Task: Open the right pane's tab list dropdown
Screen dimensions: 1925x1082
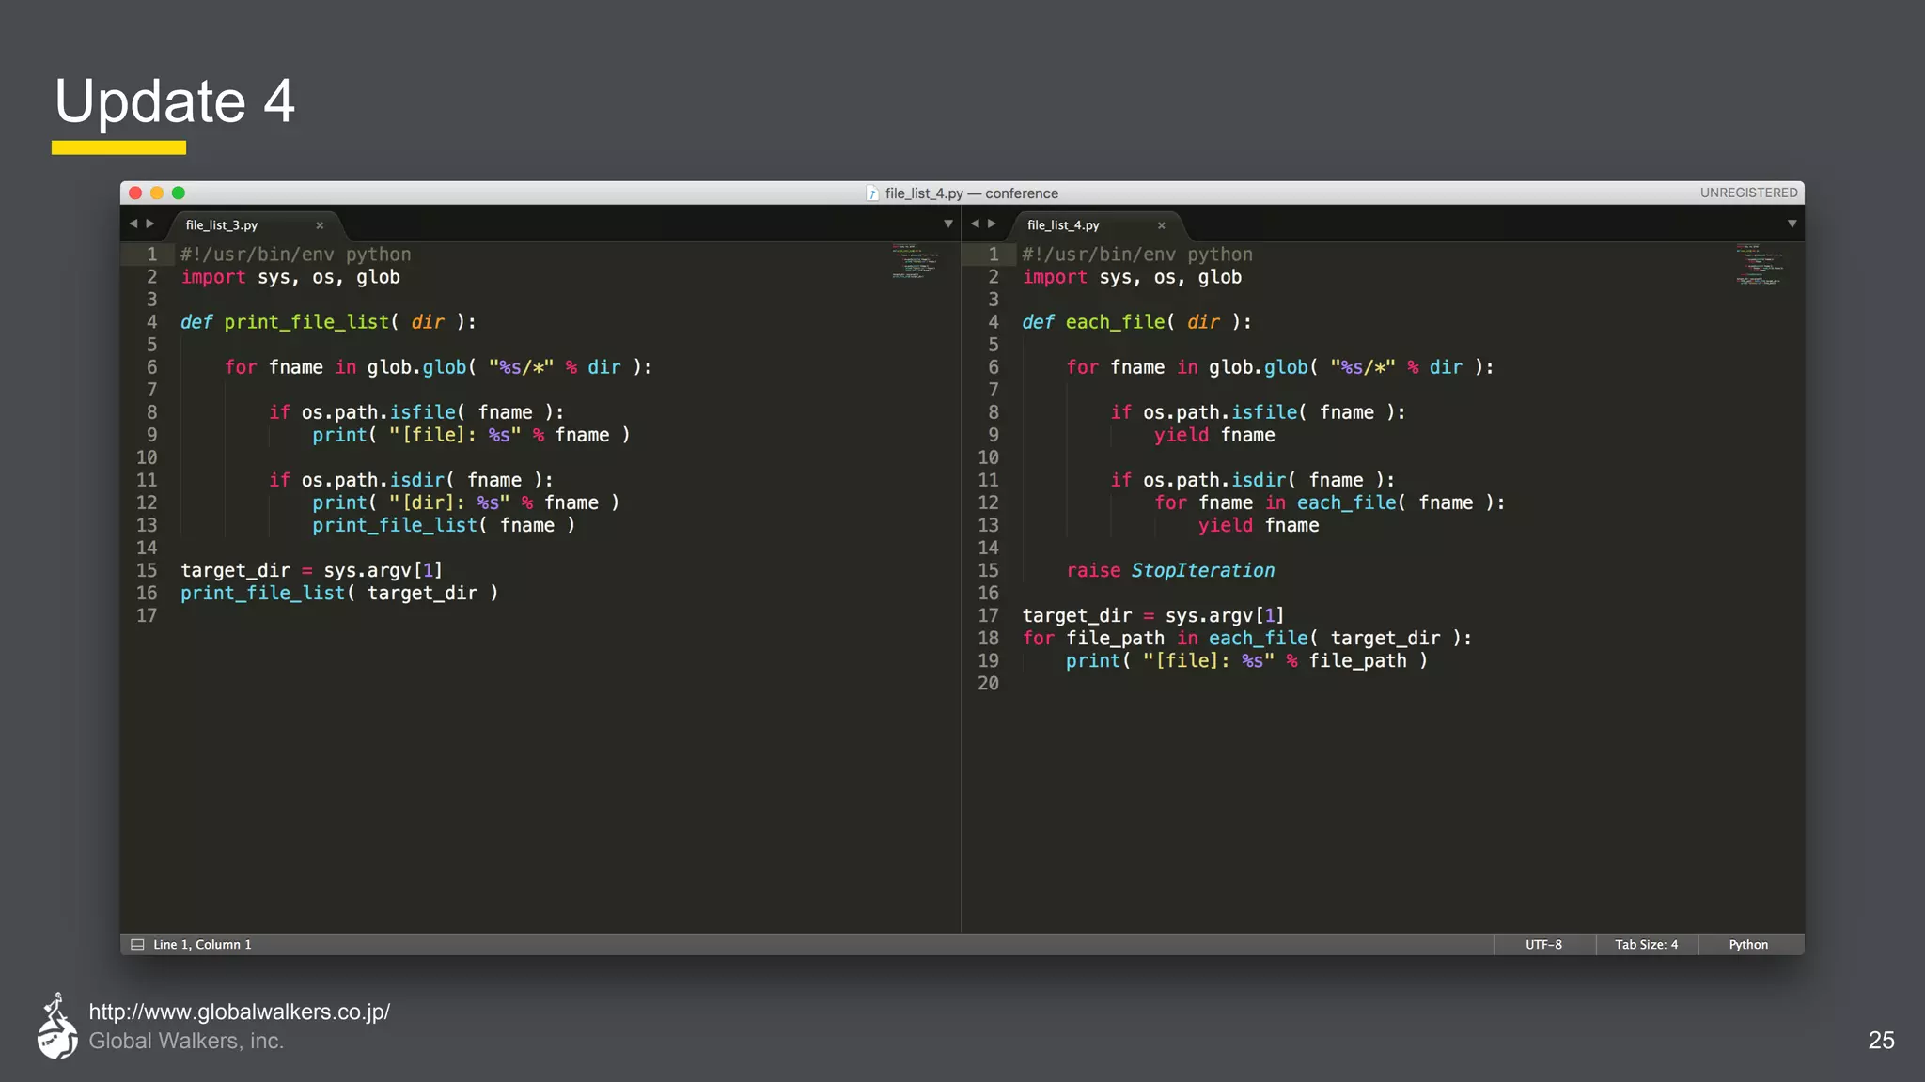Action: (1792, 224)
